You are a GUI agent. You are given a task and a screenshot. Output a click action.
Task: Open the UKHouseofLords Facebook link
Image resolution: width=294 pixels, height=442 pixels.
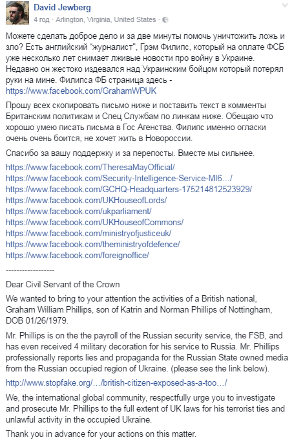[x=86, y=200]
